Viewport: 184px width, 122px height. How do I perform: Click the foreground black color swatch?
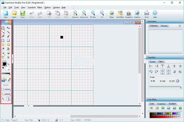5,64
